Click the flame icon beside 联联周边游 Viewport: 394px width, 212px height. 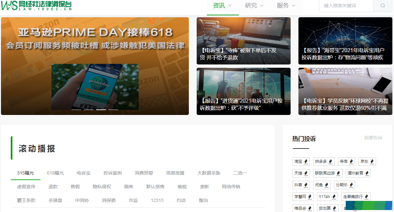pos(338,173)
